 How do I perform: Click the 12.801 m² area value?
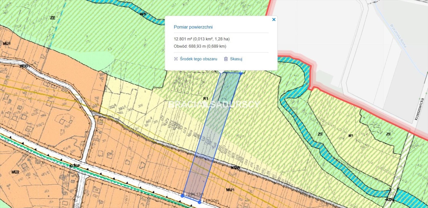click(x=202, y=39)
